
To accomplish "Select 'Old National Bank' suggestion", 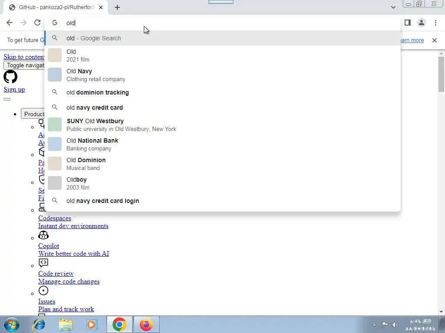I will click(222, 144).
